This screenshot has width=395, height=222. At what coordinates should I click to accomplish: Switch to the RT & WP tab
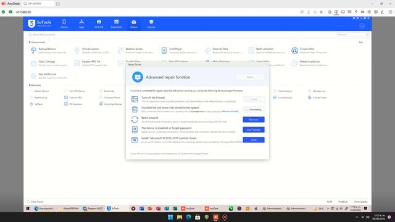[99, 23]
